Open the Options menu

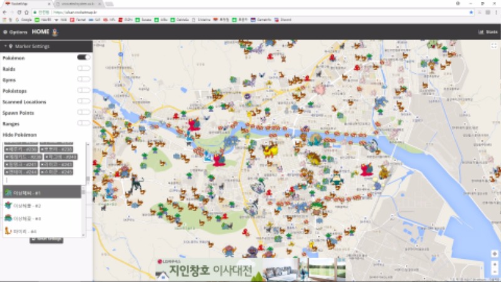(15, 32)
